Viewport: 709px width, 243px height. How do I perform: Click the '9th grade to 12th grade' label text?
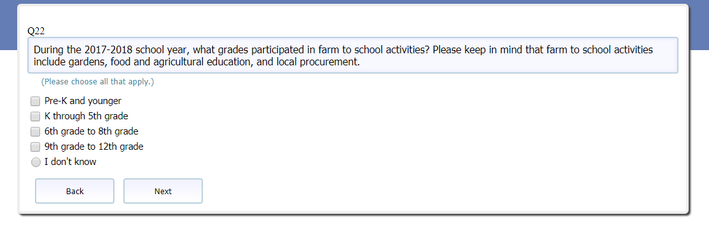click(94, 147)
